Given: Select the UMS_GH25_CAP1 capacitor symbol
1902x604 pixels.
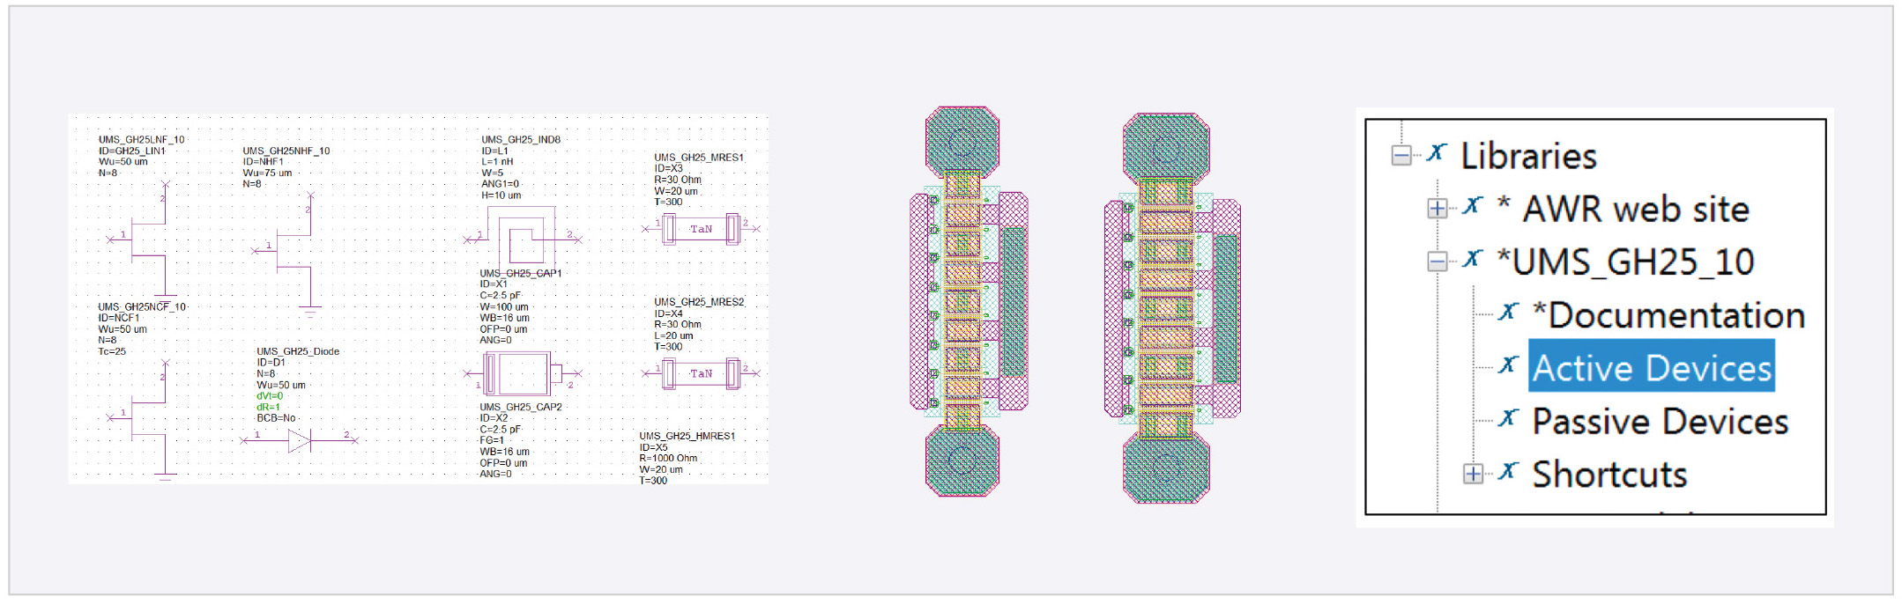Looking at the screenshot, I should (524, 373).
